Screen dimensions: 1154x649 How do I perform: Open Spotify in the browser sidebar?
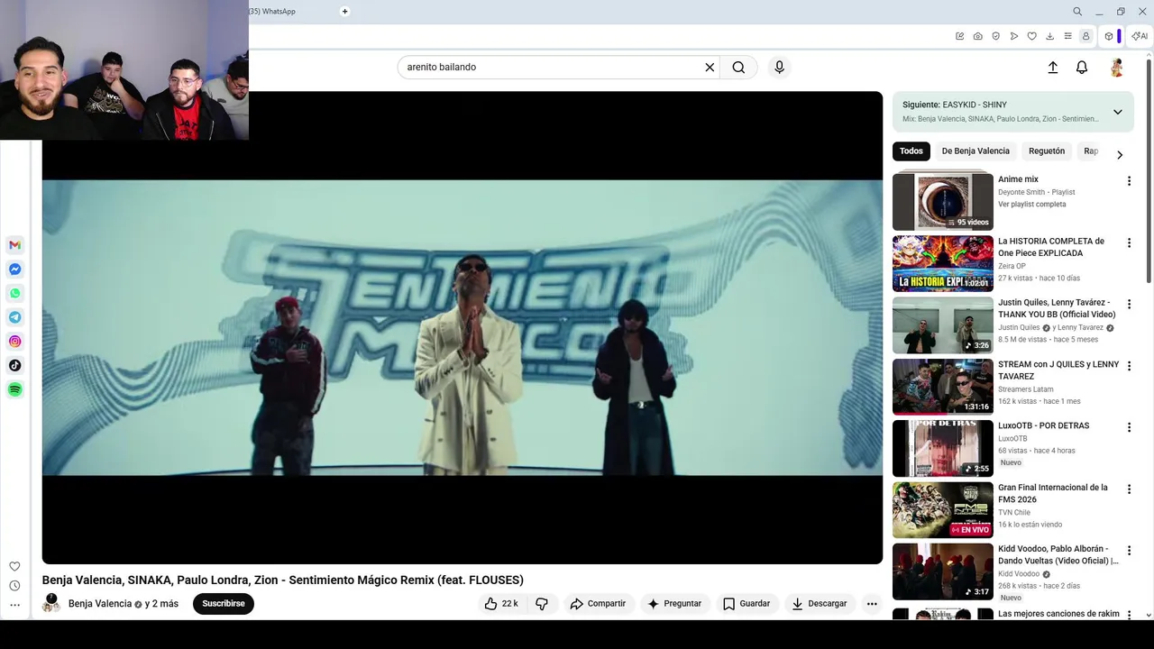14,389
